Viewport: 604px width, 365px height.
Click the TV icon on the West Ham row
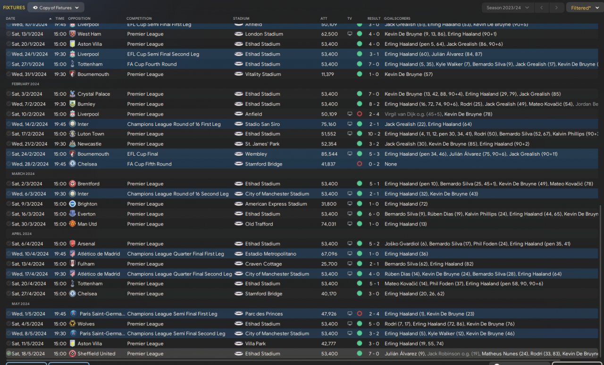pyautogui.click(x=350, y=34)
